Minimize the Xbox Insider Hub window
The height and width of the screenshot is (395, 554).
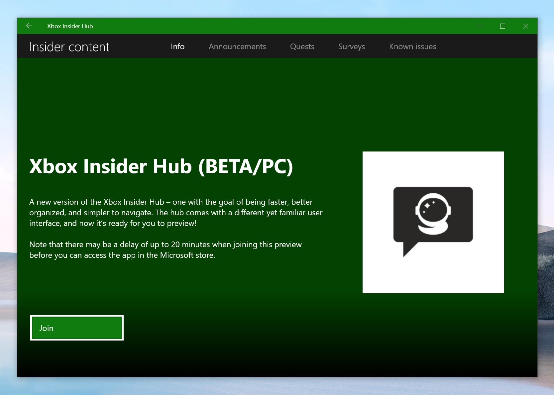pyautogui.click(x=479, y=26)
